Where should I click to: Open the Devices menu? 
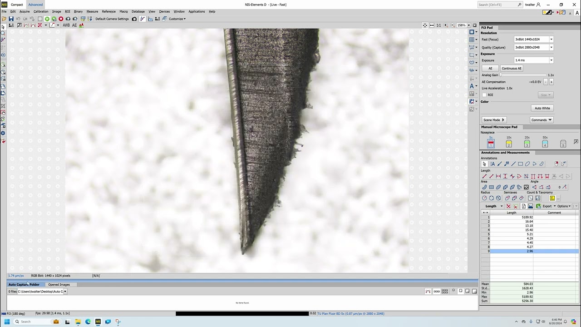coord(164,11)
